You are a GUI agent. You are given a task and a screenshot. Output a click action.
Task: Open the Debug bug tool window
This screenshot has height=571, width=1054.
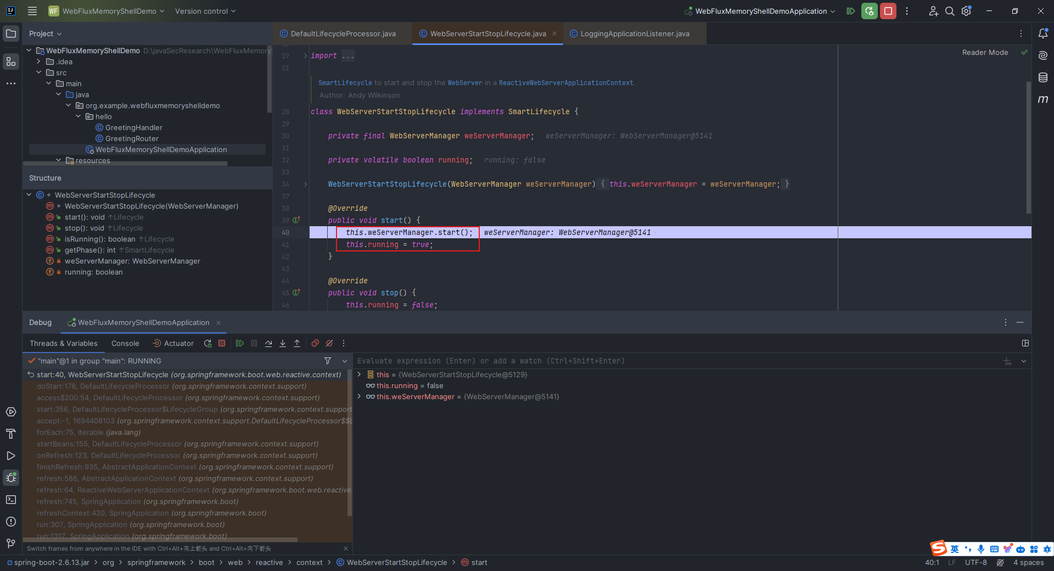(x=11, y=478)
